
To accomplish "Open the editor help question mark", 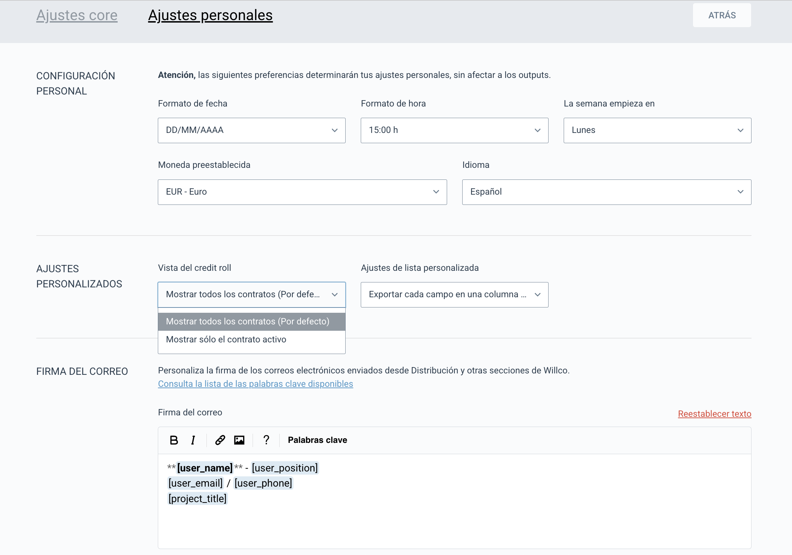I will (266, 440).
